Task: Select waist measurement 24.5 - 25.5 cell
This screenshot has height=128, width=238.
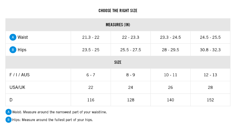Action: click(x=210, y=37)
